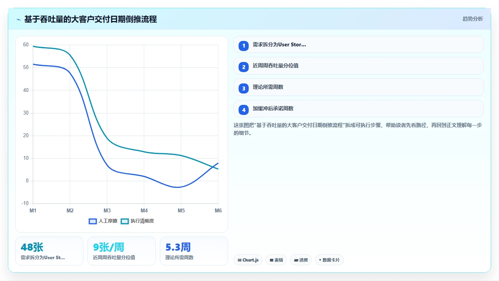499x281 pixels.
Task: Click the 数据卡片 tag chip
Action: 329,260
